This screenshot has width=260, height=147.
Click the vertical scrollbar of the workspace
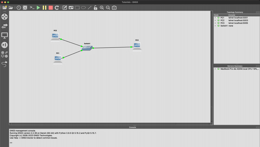tap(212, 67)
